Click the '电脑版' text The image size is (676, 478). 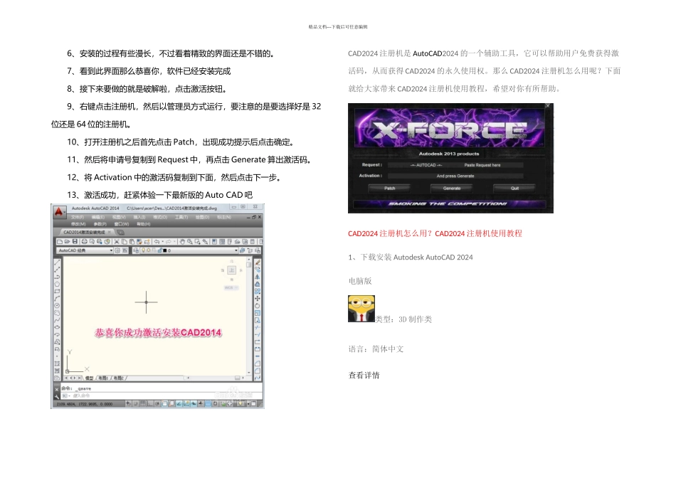tap(360, 281)
